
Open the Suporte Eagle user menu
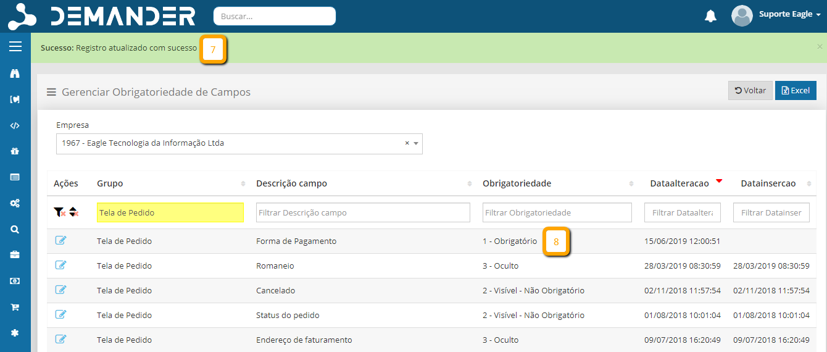[789, 14]
